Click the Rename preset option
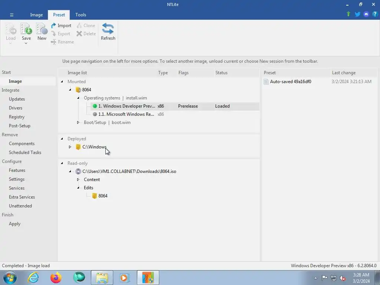The image size is (380, 285). (x=62, y=42)
